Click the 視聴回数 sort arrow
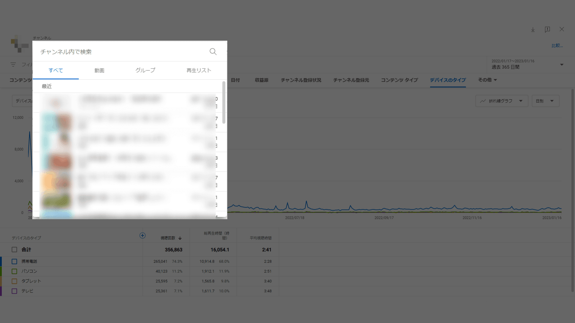The image size is (575, 323). (180, 238)
